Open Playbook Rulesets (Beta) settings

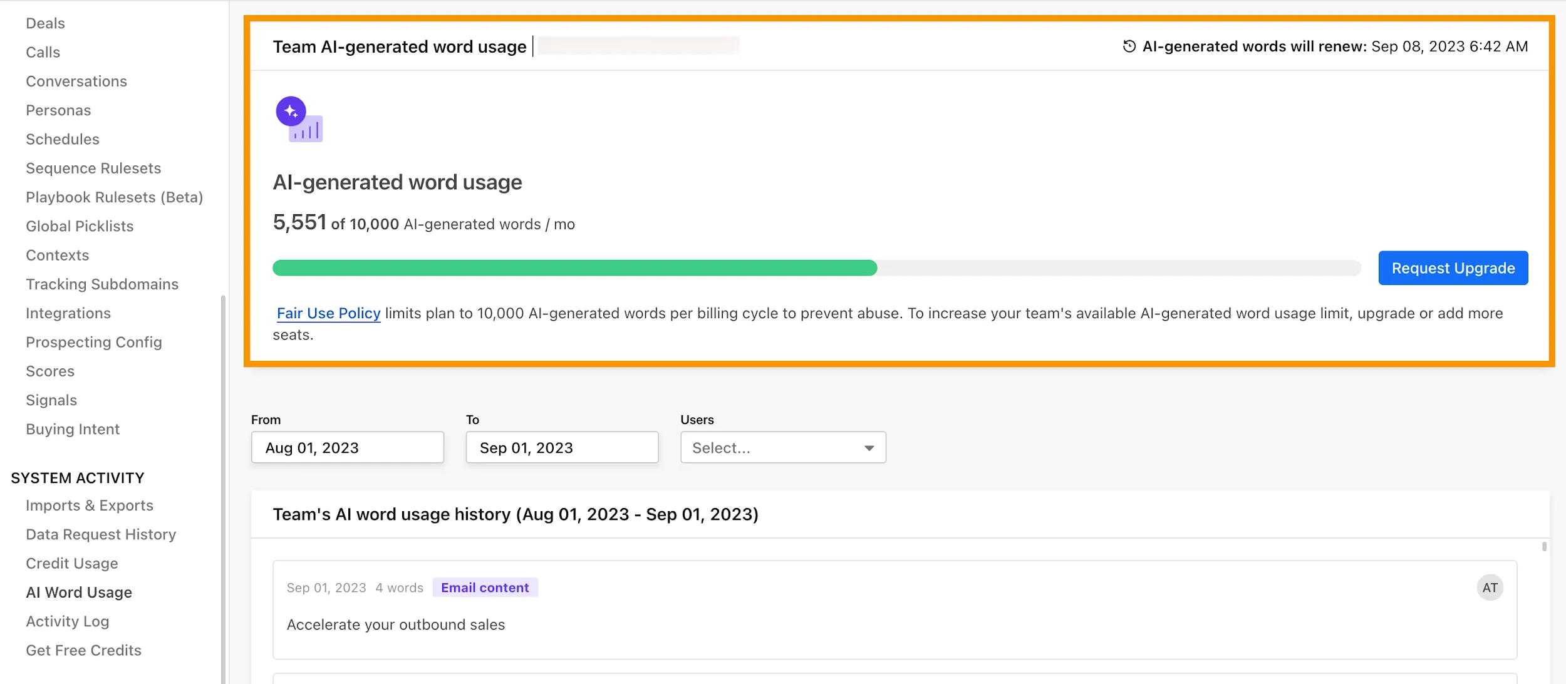[115, 197]
